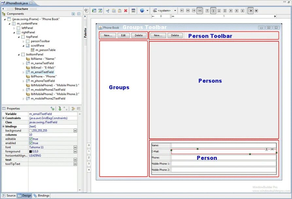The image size is (292, 199).
Task: Click Delete button in Person Toolbar
Action: pyautogui.click(x=175, y=35)
